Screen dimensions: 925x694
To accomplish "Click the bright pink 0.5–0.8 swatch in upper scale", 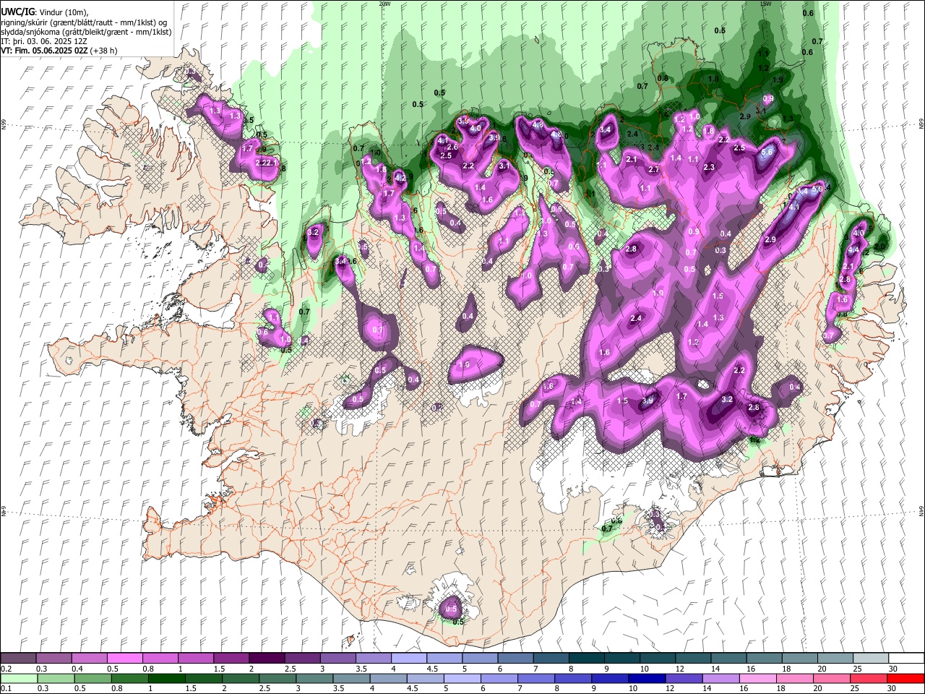I will point(125,658).
